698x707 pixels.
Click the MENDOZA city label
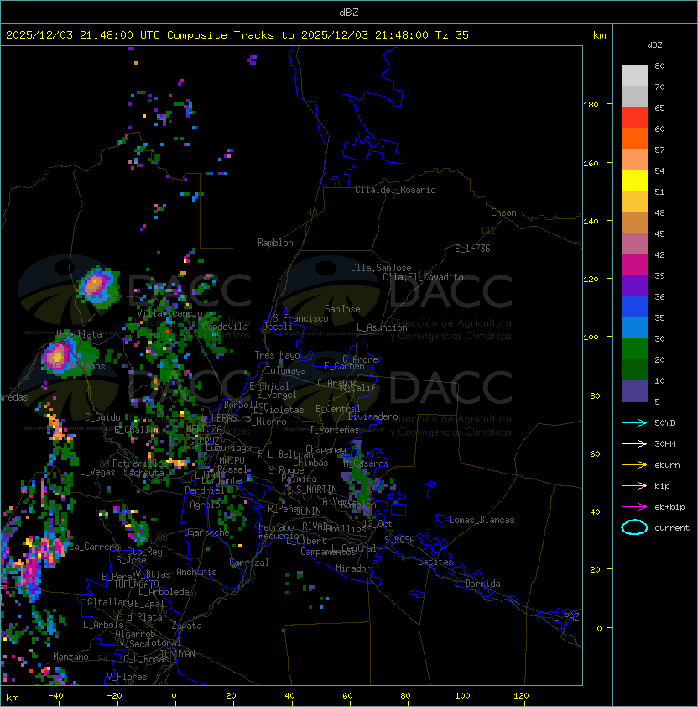coord(204,428)
